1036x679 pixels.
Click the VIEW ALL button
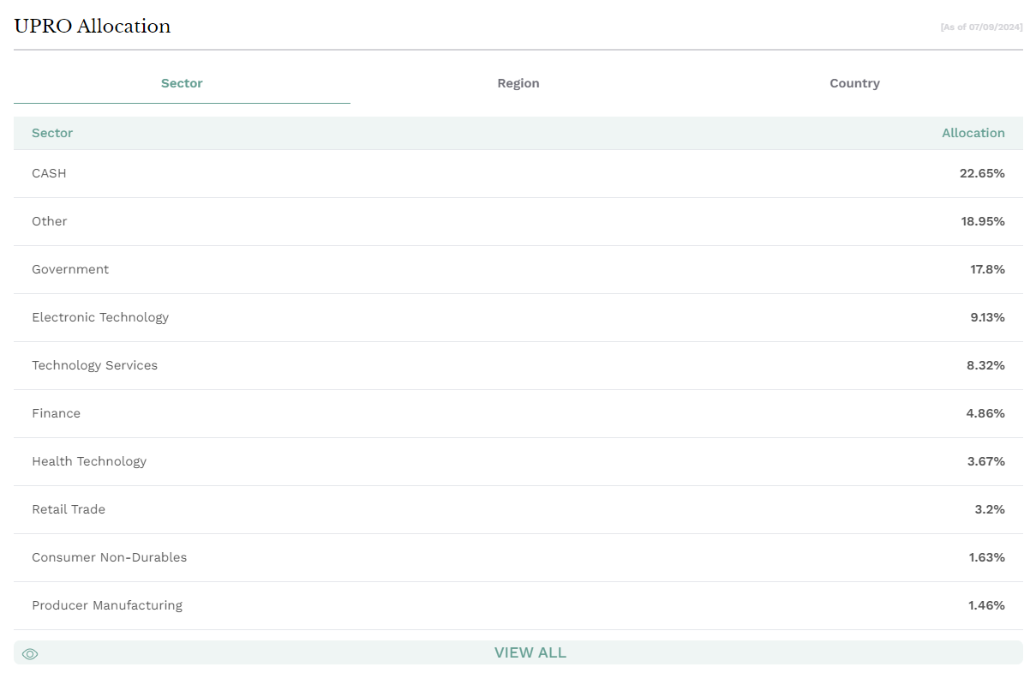tap(518, 652)
